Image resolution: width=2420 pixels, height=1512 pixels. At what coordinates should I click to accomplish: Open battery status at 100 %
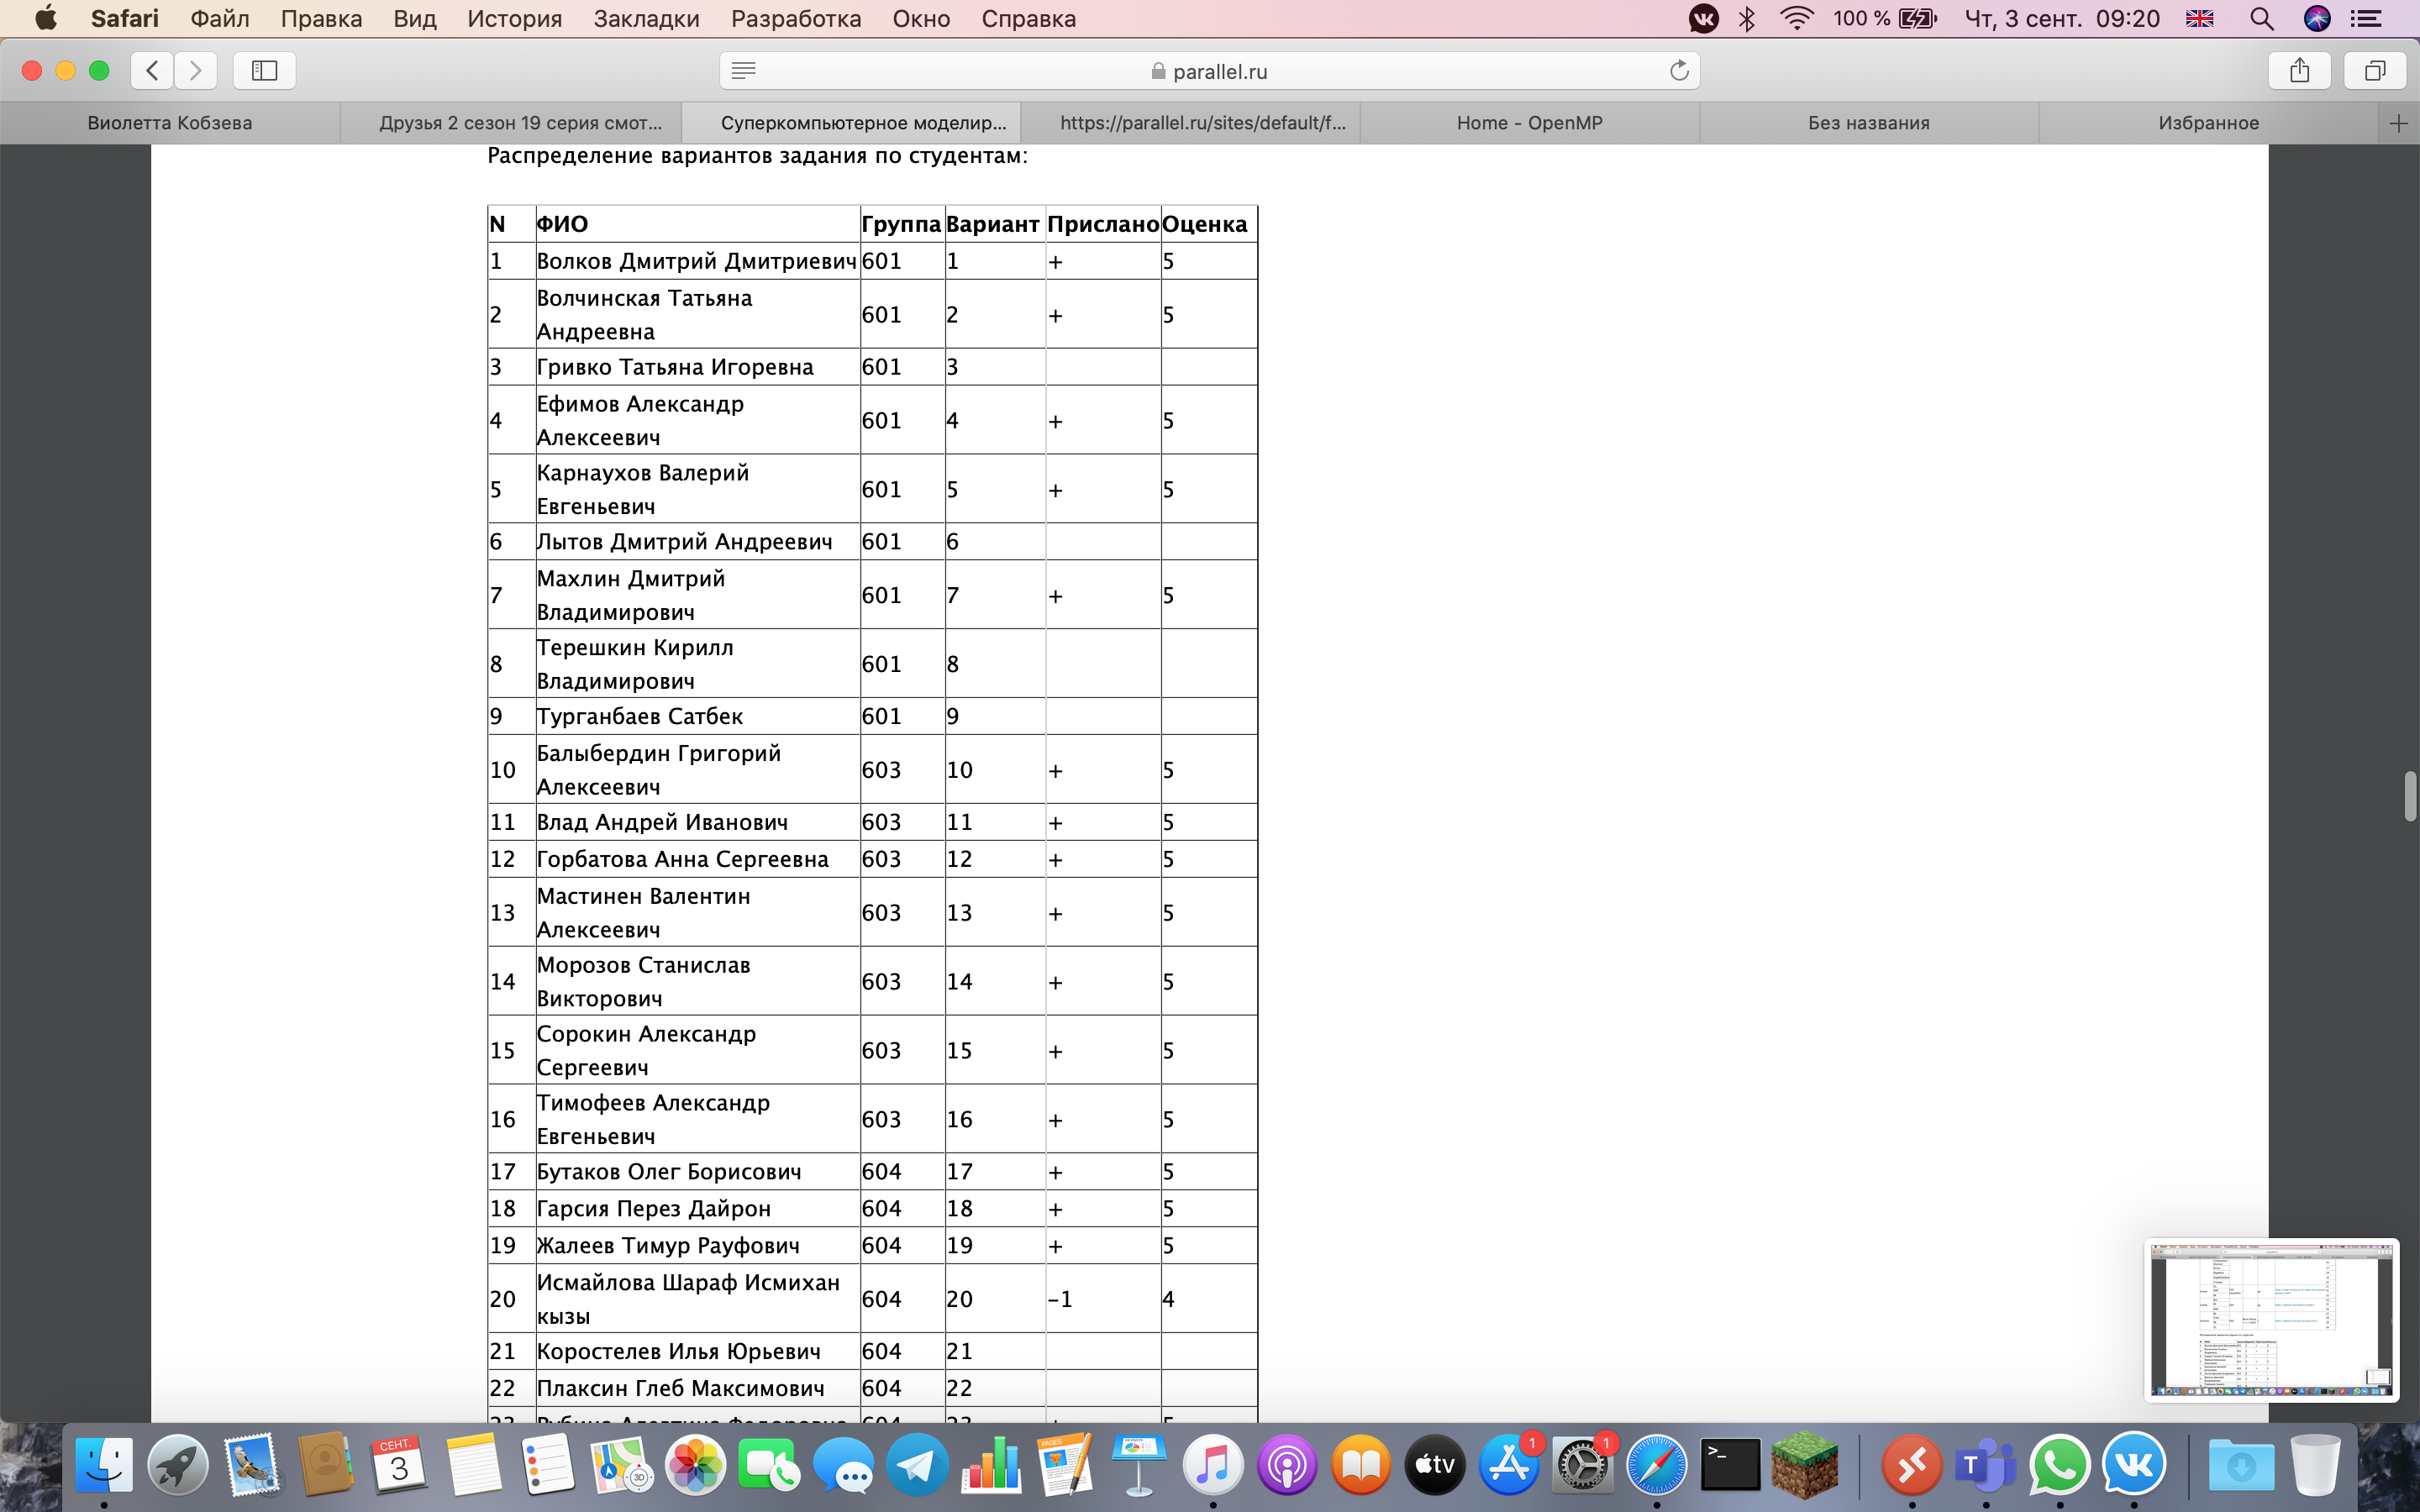tap(1884, 18)
